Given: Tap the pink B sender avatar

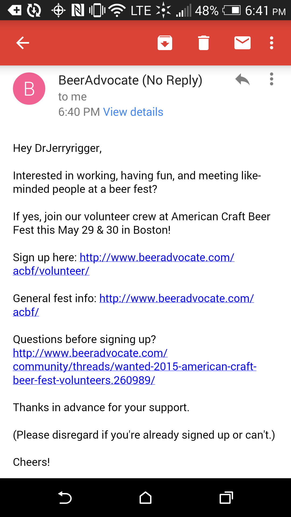Looking at the screenshot, I should click(x=29, y=89).
